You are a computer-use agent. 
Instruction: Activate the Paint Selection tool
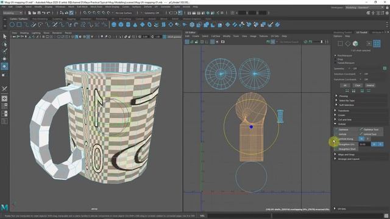pyautogui.click(x=4, y=51)
